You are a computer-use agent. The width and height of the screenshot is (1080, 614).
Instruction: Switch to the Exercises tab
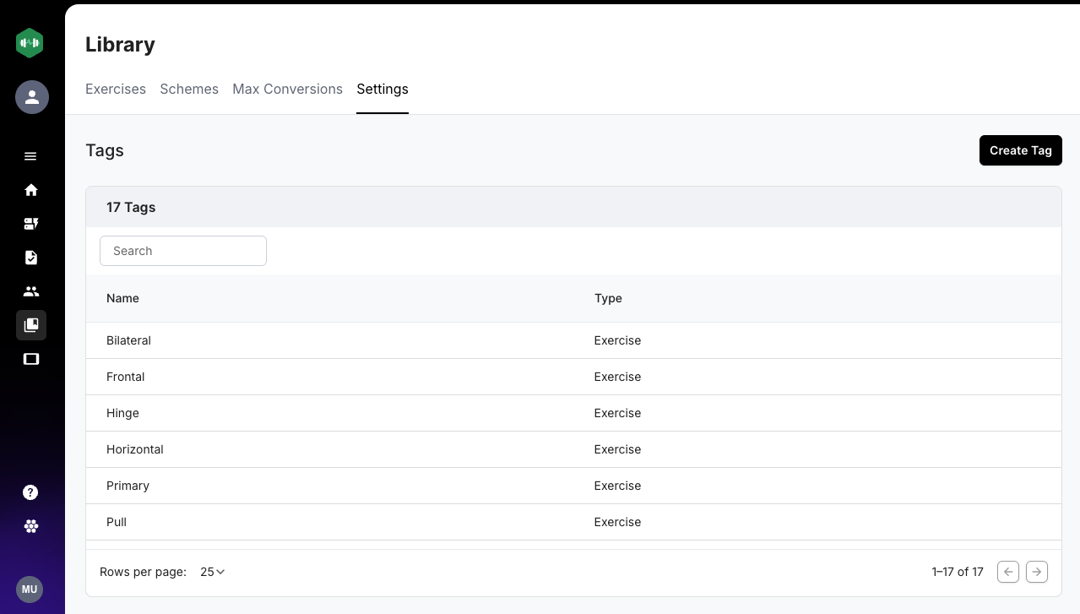click(116, 89)
